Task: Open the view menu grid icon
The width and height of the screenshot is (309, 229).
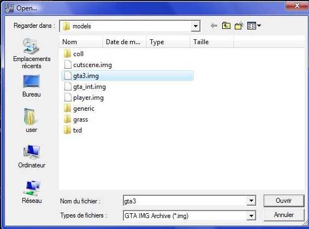Action: coord(254,26)
